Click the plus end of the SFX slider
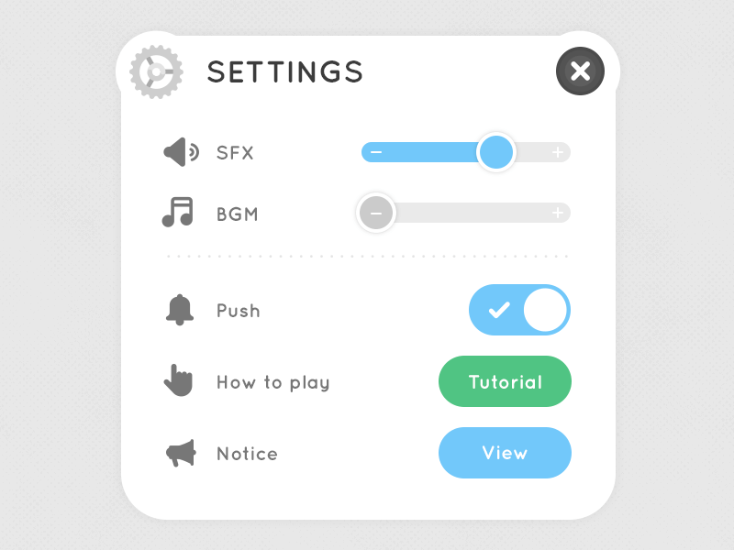Image resolution: width=734 pixels, height=550 pixels. [x=558, y=152]
